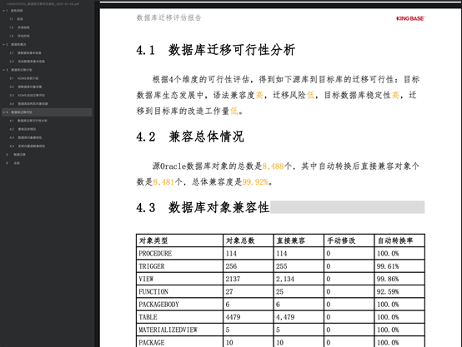Open outline entry 3.1 KDMS
This screenshot has height=347, width=462.
(23, 78)
